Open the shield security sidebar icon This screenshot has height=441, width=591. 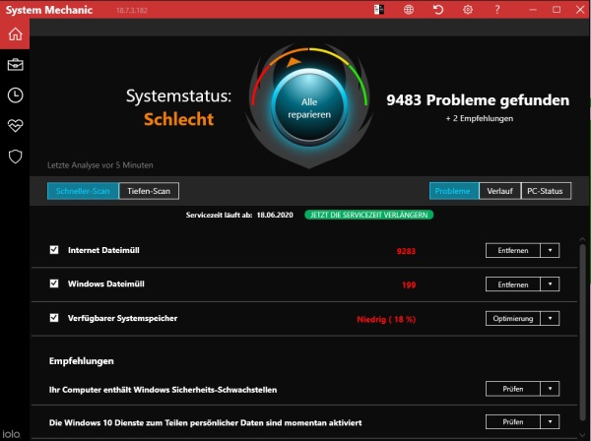click(x=15, y=157)
